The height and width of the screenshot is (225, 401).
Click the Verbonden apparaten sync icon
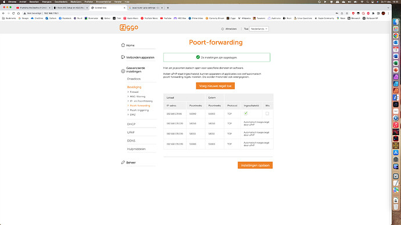click(123, 57)
